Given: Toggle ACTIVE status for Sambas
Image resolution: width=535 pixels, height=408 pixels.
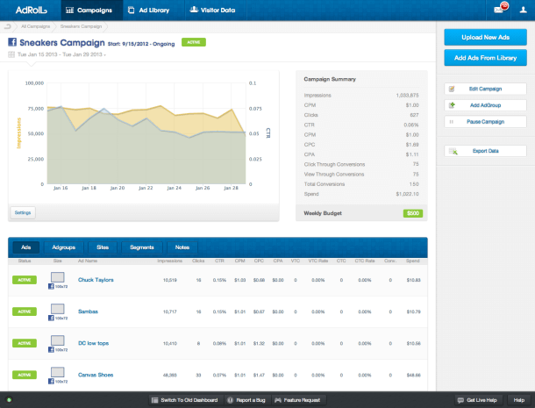Looking at the screenshot, I should (x=25, y=311).
